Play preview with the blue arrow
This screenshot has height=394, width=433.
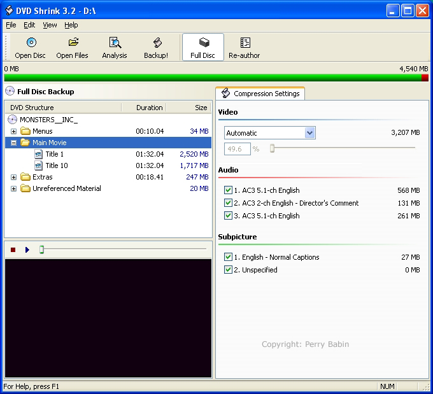click(x=27, y=250)
